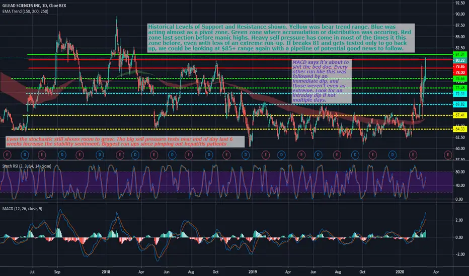Click the EMA Trend (150, 200, 250) legend
Screen dimensions: 469x276
26,12
